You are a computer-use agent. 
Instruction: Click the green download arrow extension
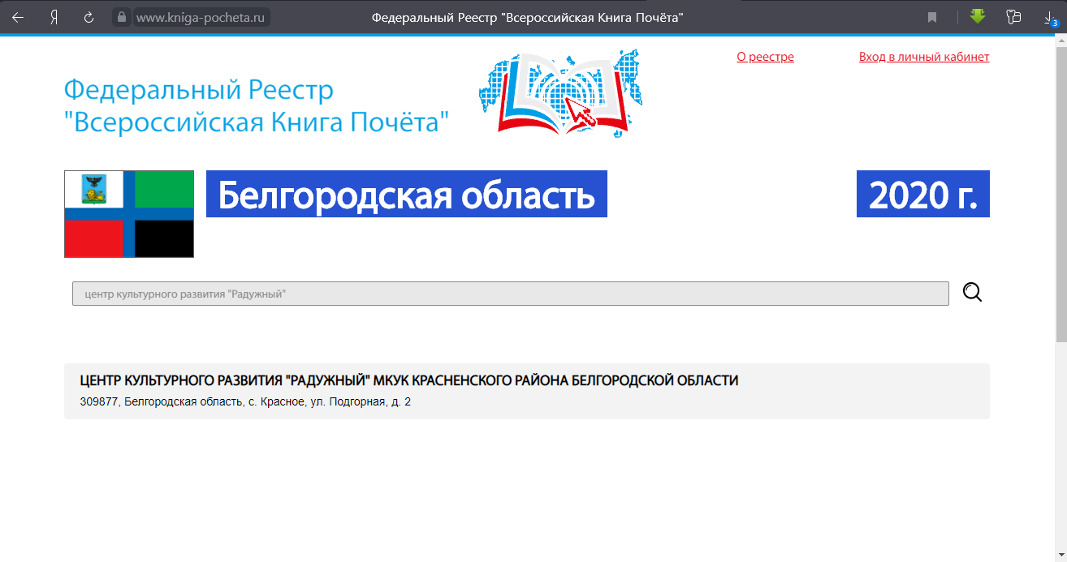click(x=978, y=16)
